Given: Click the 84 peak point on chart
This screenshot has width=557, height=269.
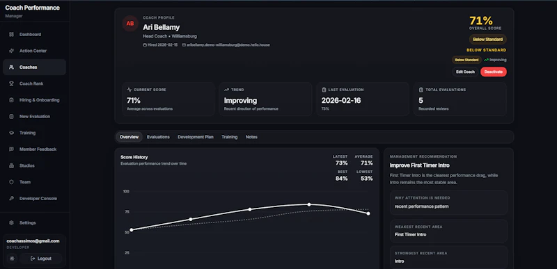Looking at the screenshot, I should point(309,204).
